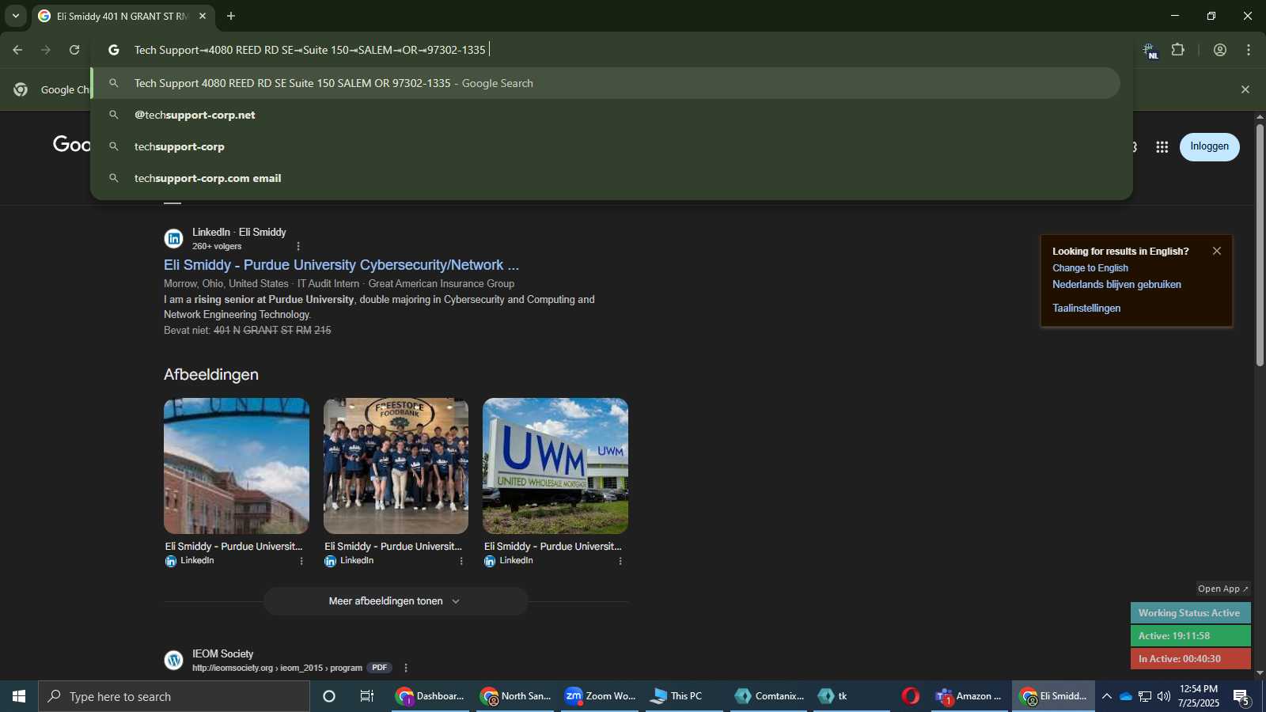Open the taskbar clock showing 12:54 PM
The width and height of the screenshot is (1266, 712).
[x=1199, y=696]
